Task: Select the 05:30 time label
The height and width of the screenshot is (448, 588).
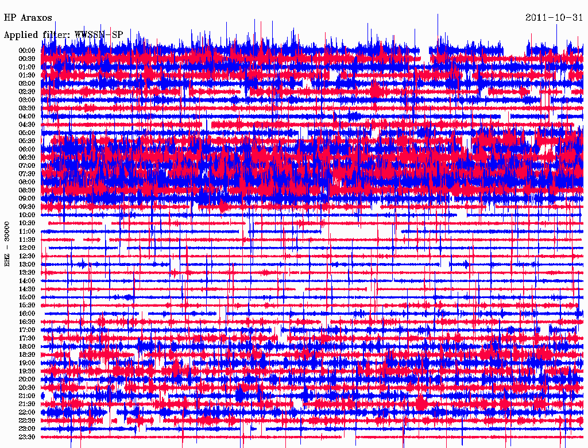Action: click(x=27, y=141)
